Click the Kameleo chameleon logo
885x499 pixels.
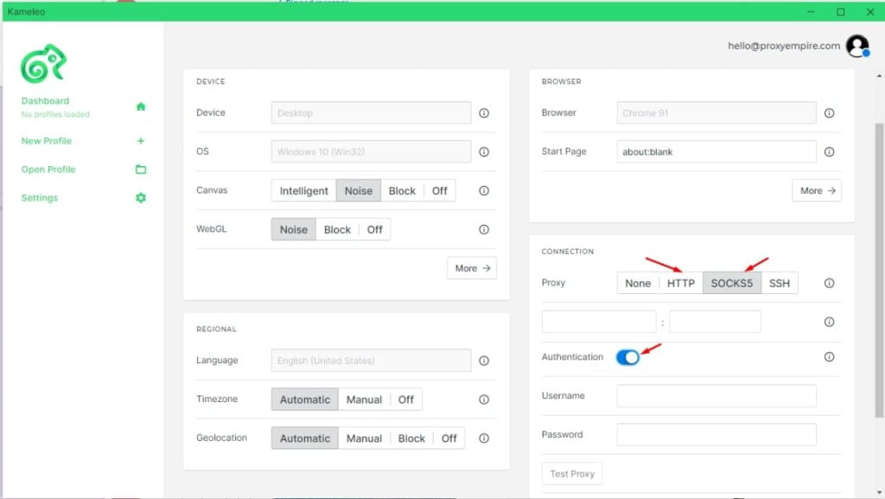pos(43,63)
